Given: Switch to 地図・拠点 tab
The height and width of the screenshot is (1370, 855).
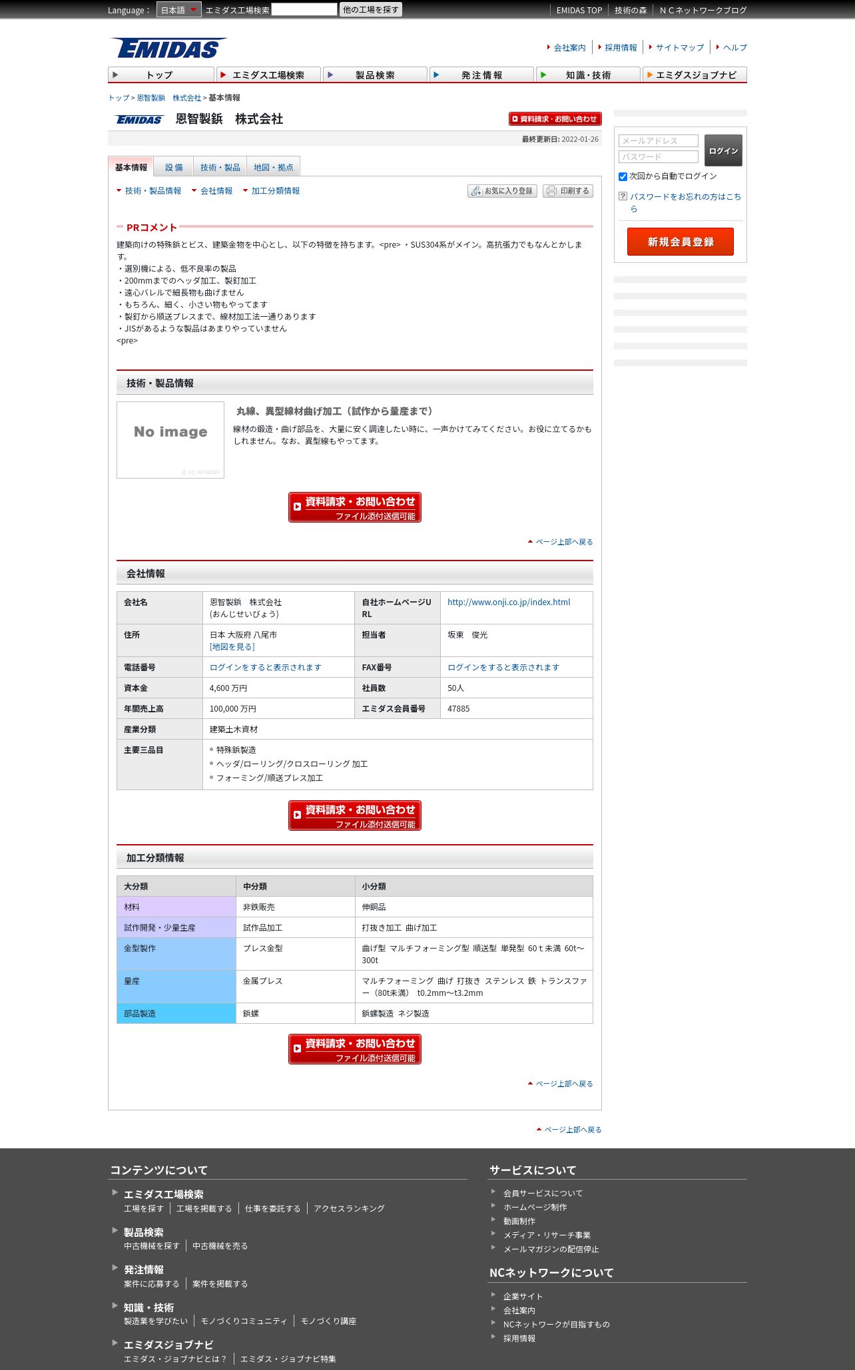Looking at the screenshot, I should coord(274,167).
